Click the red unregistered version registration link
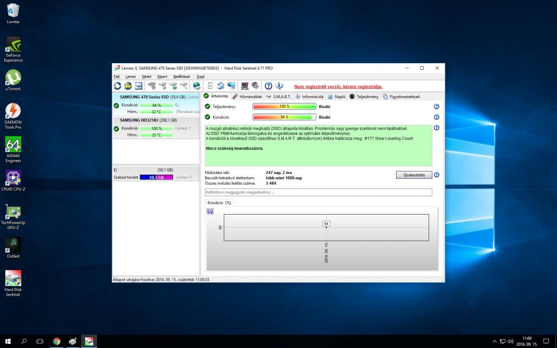The width and height of the screenshot is (557, 348). click(x=338, y=87)
